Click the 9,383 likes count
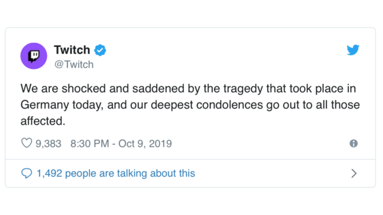383x215 pixels. point(48,144)
